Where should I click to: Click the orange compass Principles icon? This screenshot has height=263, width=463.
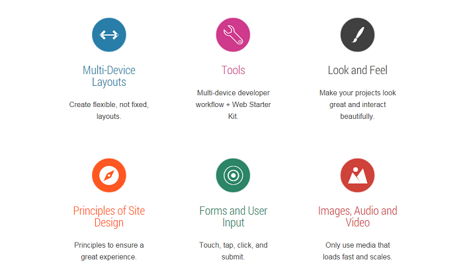pyautogui.click(x=109, y=175)
